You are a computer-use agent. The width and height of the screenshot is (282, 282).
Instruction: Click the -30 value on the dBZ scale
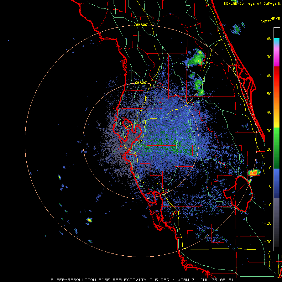click(268, 242)
